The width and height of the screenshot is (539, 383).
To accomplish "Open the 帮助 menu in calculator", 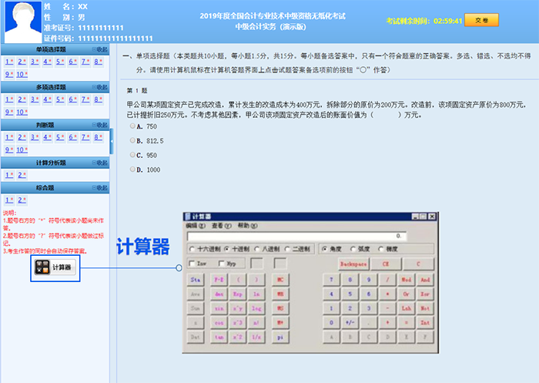I will pos(247,226).
